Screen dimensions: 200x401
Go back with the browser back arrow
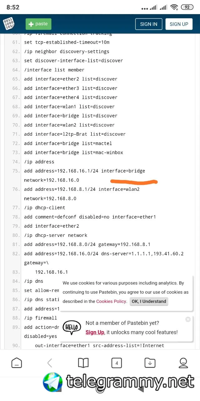tap(49, 363)
